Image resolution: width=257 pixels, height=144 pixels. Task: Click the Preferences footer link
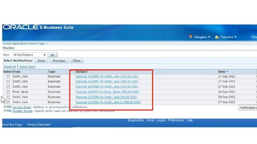point(176,120)
